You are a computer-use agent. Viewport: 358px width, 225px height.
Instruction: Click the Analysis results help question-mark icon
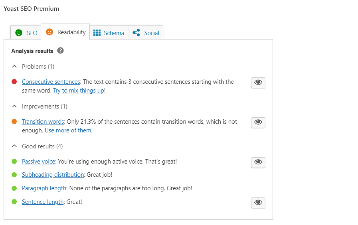tap(61, 51)
